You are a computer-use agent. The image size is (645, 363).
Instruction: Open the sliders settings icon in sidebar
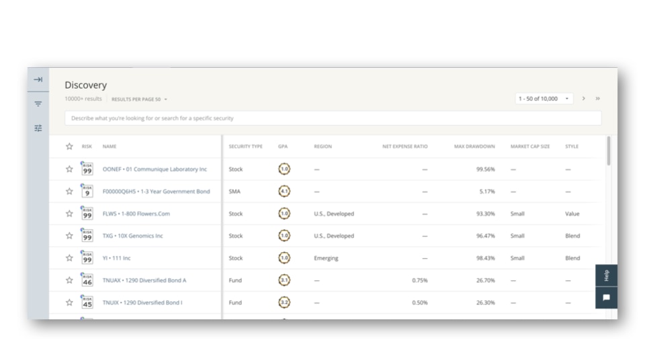(x=38, y=128)
